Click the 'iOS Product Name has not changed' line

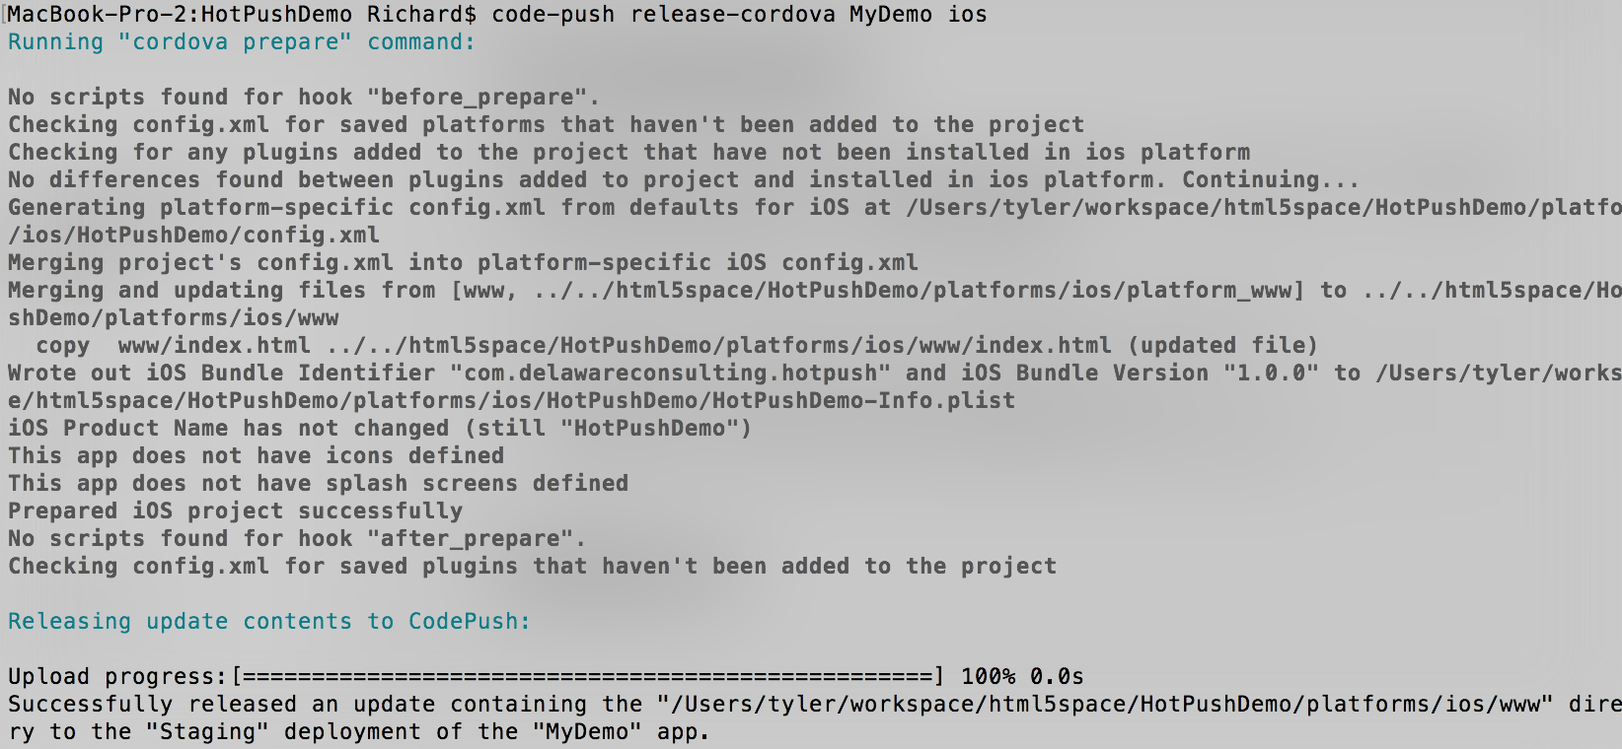[380, 429]
